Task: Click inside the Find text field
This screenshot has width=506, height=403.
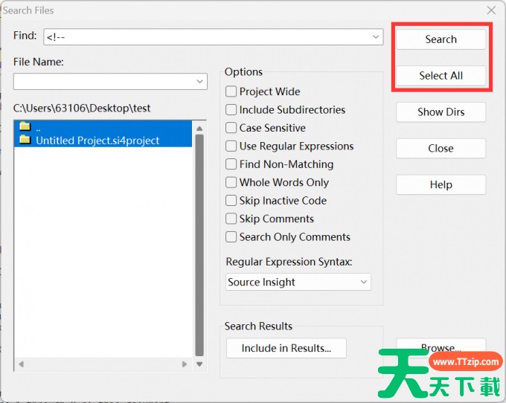Action: (208, 36)
